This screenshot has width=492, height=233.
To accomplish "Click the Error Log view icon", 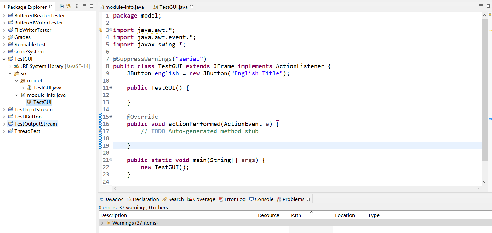I will pos(220,199).
